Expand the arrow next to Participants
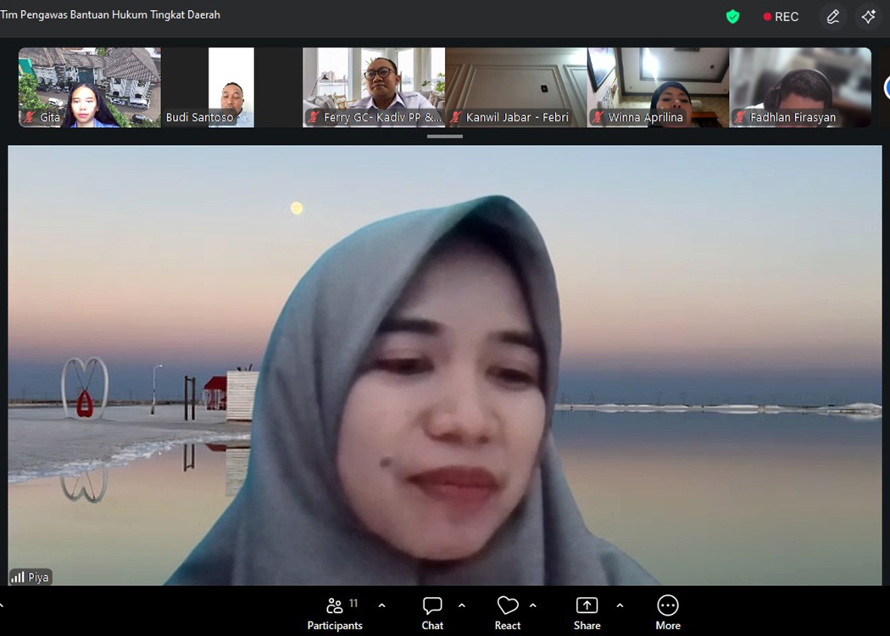890x636 pixels. (x=381, y=605)
